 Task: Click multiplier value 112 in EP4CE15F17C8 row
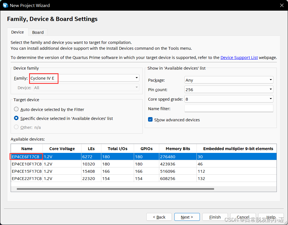(x=201, y=171)
